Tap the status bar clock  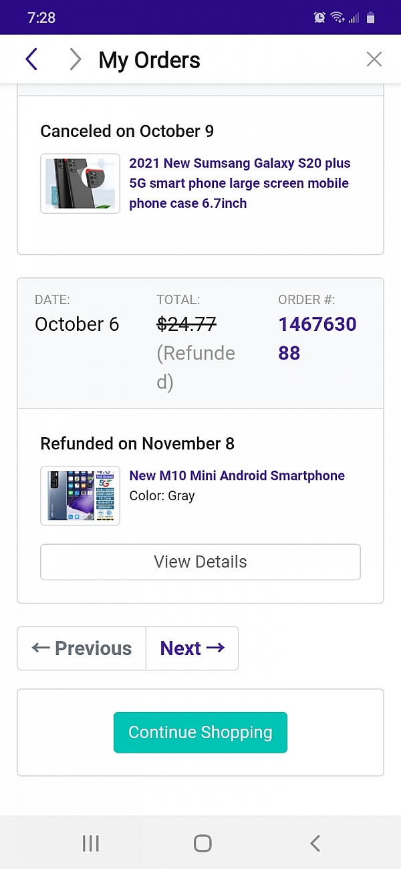click(41, 18)
